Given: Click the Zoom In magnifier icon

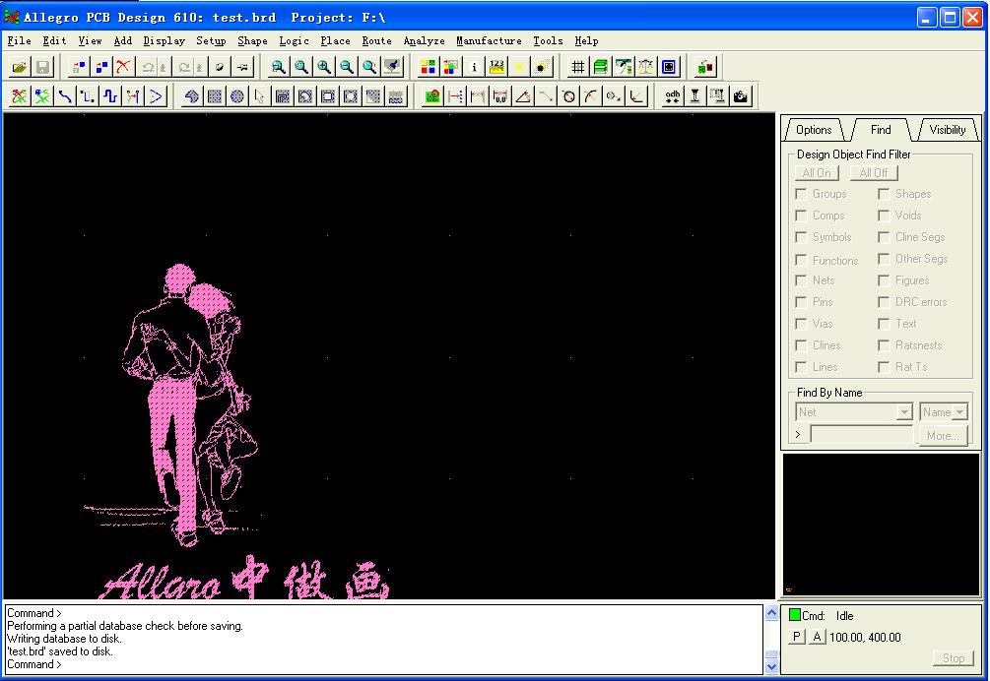Looking at the screenshot, I should click(x=324, y=66).
